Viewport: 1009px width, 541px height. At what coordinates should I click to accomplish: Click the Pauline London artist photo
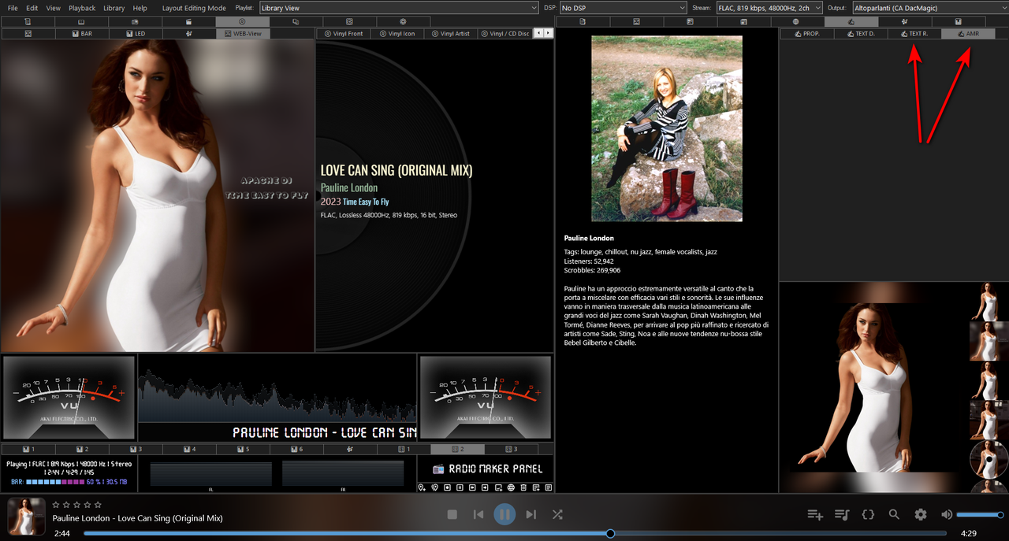667,128
